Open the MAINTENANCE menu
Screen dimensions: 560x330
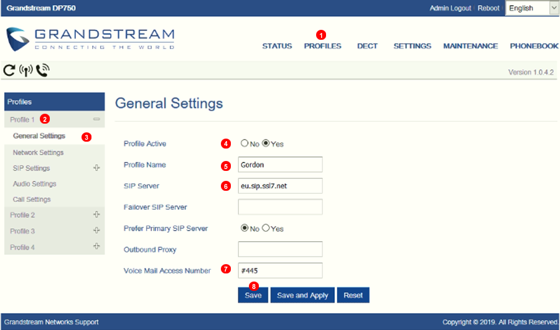coord(470,46)
